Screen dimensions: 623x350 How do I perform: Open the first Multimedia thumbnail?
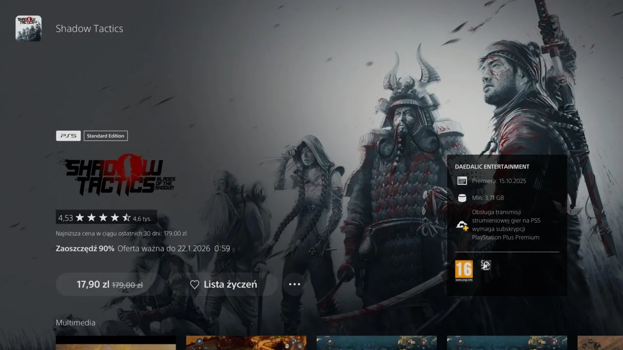click(116, 343)
